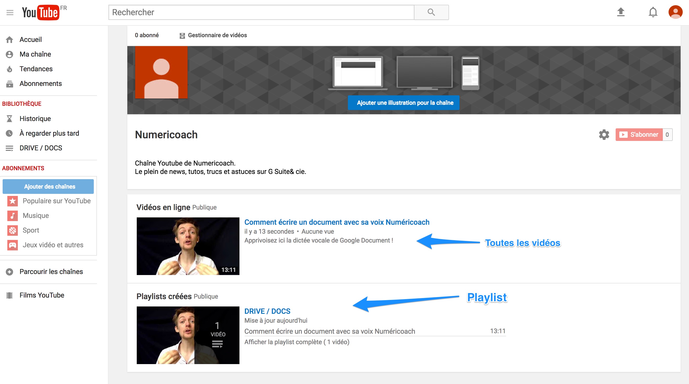This screenshot has width=689, height=384.
Task: Open Populaire sur YouTube channel
Action: tap(57, 201)
